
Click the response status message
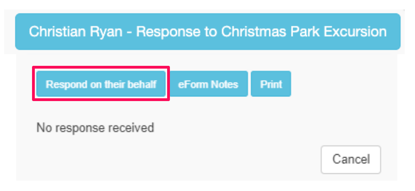(x=95, y=127)
